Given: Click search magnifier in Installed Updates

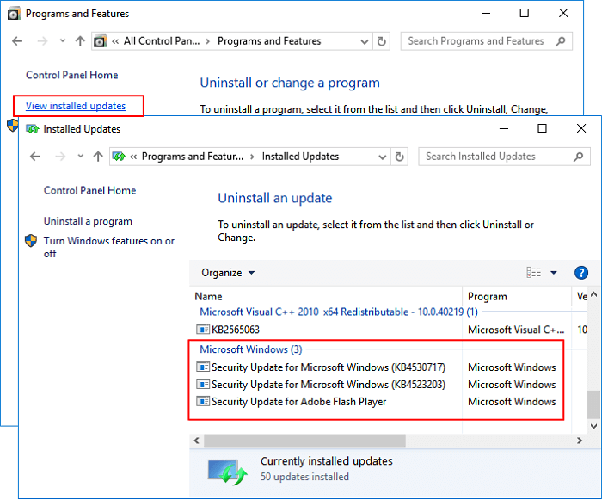Looking at the screenshot, I should point(579,157).
